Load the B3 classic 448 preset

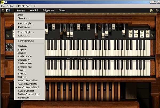click(30, 63)
